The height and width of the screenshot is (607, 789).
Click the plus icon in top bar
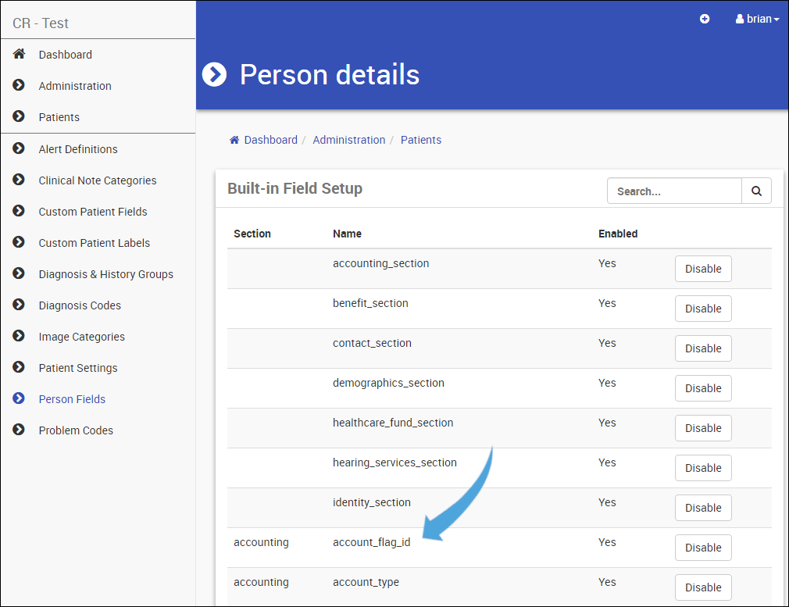pyautogui.click(x=705, y=19)
